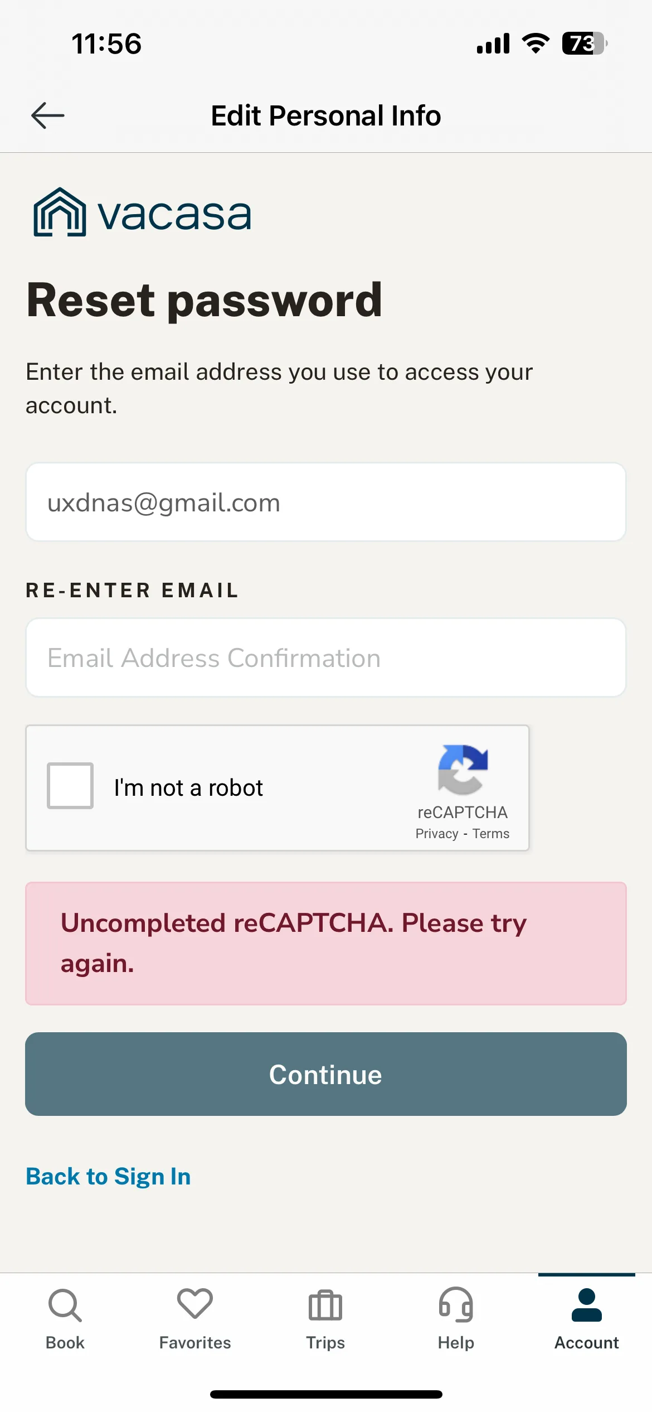Check the I'm not a robot box
The height and width of the screenshot is (1412, 652).
pyautogui.click(x=70, y=786)
